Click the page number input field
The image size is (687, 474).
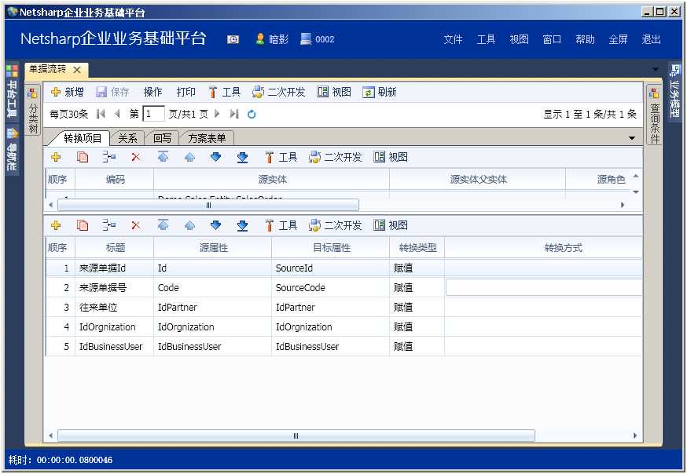tap(153, 114)
